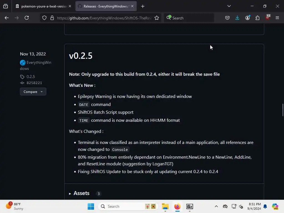The image size is (284, 213).
Task: Open Firefox downloads panel
Action: click(x=237, y=18)
